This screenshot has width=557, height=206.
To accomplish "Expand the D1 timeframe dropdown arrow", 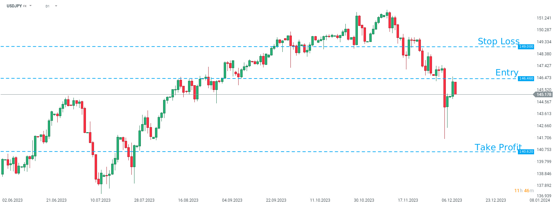I will [56, 6].
